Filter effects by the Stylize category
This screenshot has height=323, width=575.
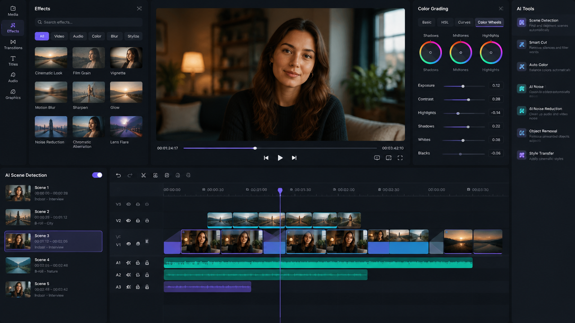pyautogui.click(x=133, y=36)
